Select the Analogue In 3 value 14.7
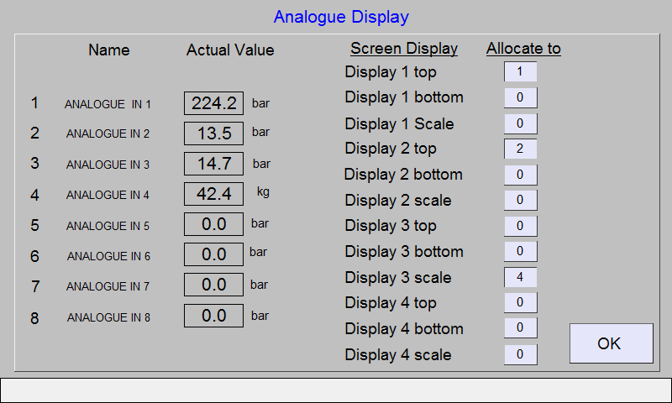Viewport: 672px width, 403px height. tap(214, 164)
